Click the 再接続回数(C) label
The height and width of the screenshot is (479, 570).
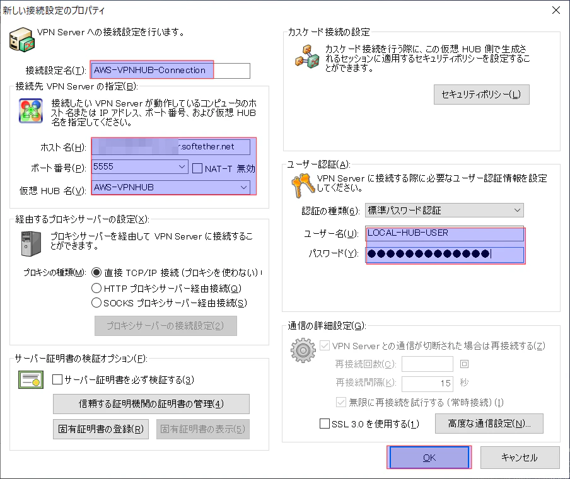(365, 364)
